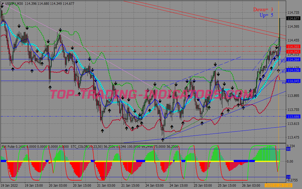
Task: Click the 114.455 price scale value
Action: (x=293, y=40)
